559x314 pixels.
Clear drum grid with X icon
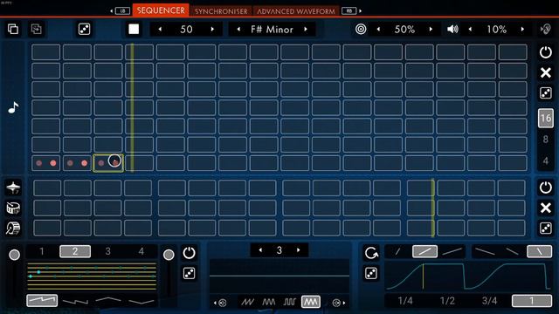(545, 208)
